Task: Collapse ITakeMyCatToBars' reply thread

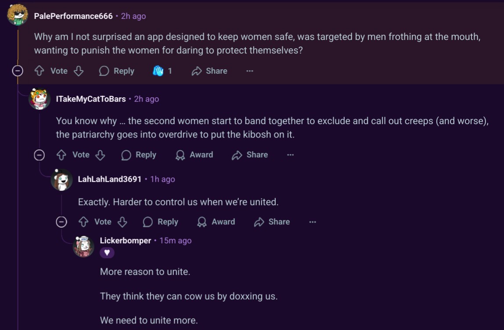Action: [40, 155]
